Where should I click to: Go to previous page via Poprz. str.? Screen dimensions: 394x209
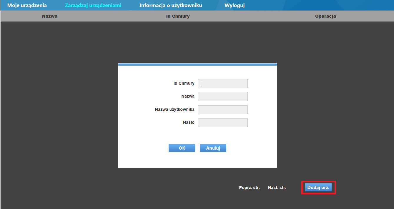coord(250,188)
